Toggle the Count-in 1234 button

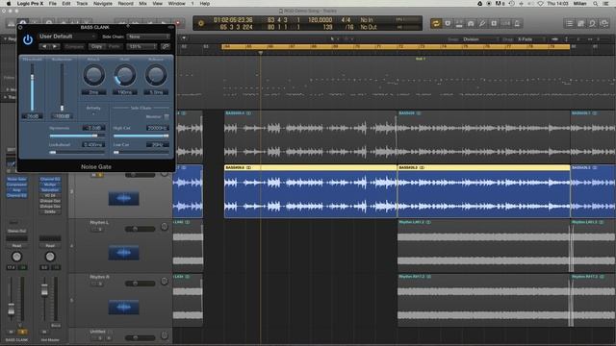point(505,23)
